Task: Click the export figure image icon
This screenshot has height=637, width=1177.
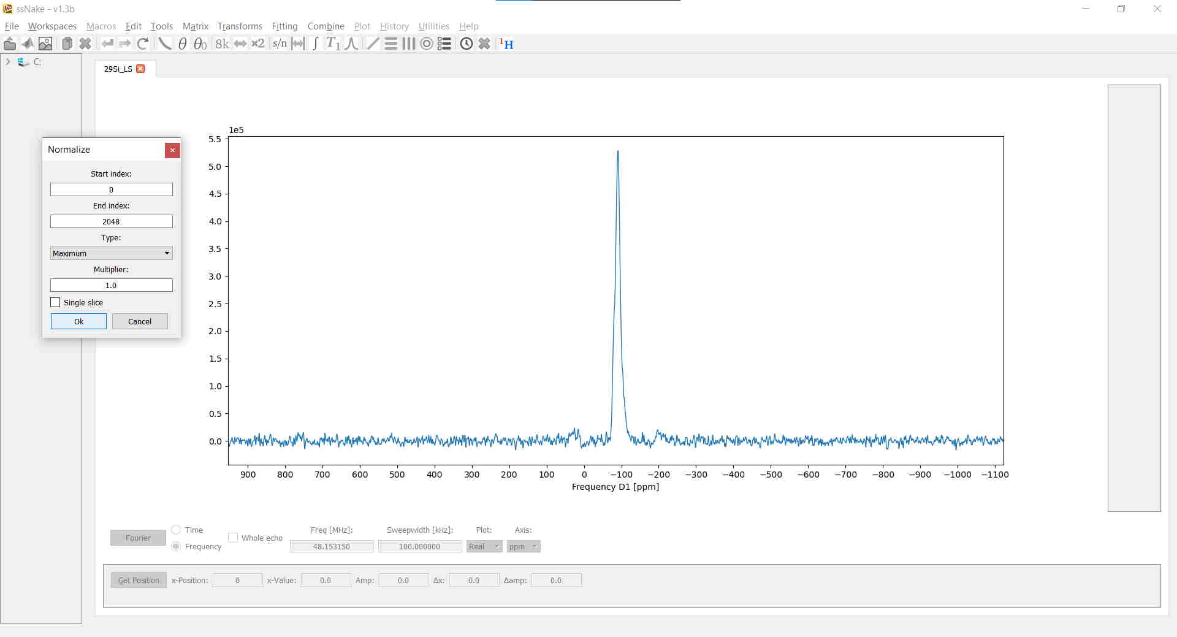Action: 45,44
